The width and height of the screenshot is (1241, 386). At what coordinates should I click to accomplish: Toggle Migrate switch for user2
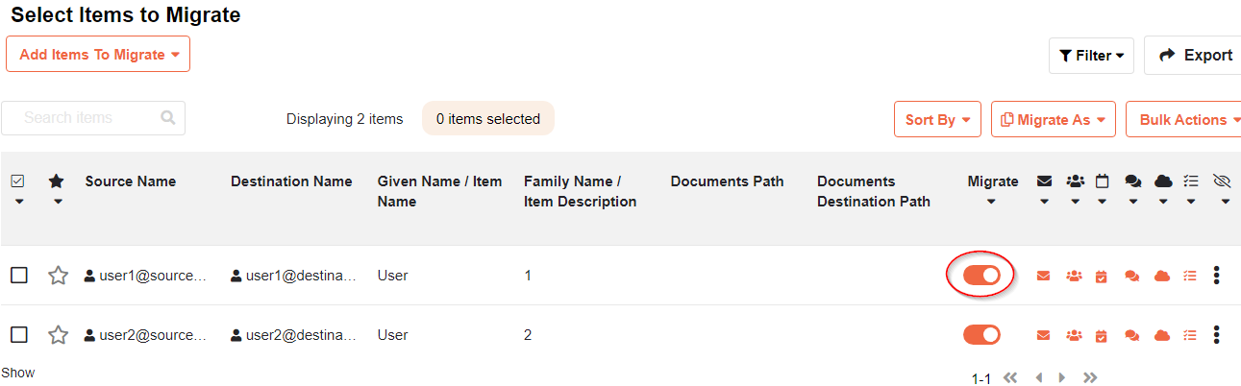pos(981,335)
